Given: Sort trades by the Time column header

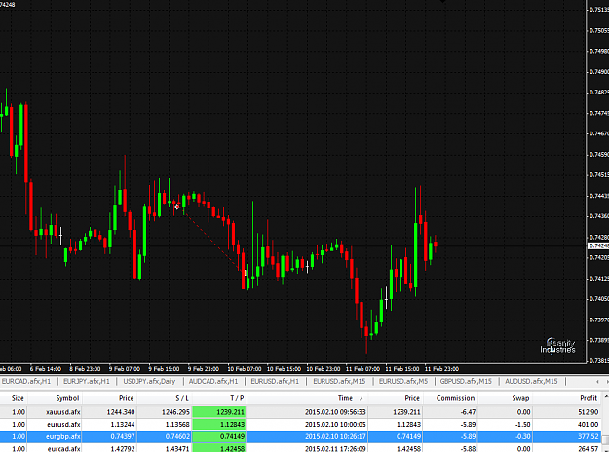Looking at the screenshot, I should coord(345,398).
